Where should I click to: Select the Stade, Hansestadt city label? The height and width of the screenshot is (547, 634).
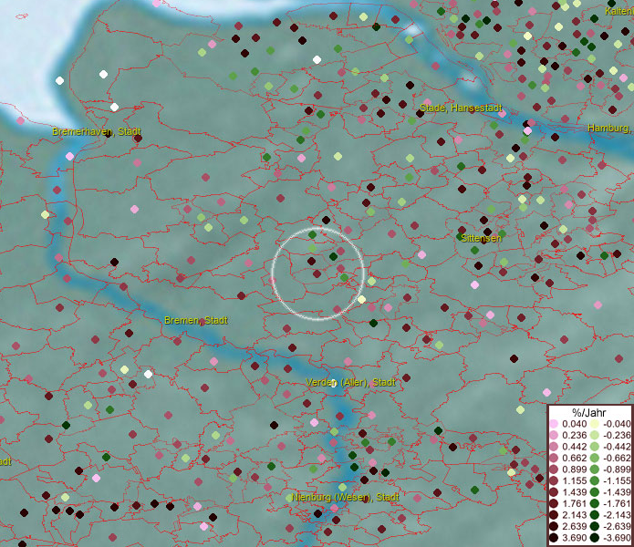click(462, 108)
